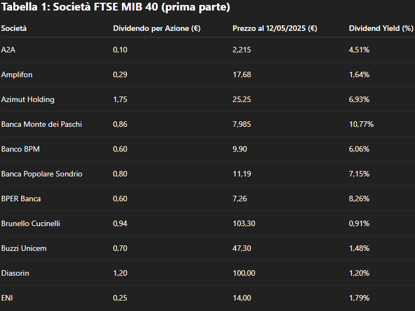Screen dimensions: 415x311
Task: Select the Azimut Holding cell
Action: pos(28,99)
